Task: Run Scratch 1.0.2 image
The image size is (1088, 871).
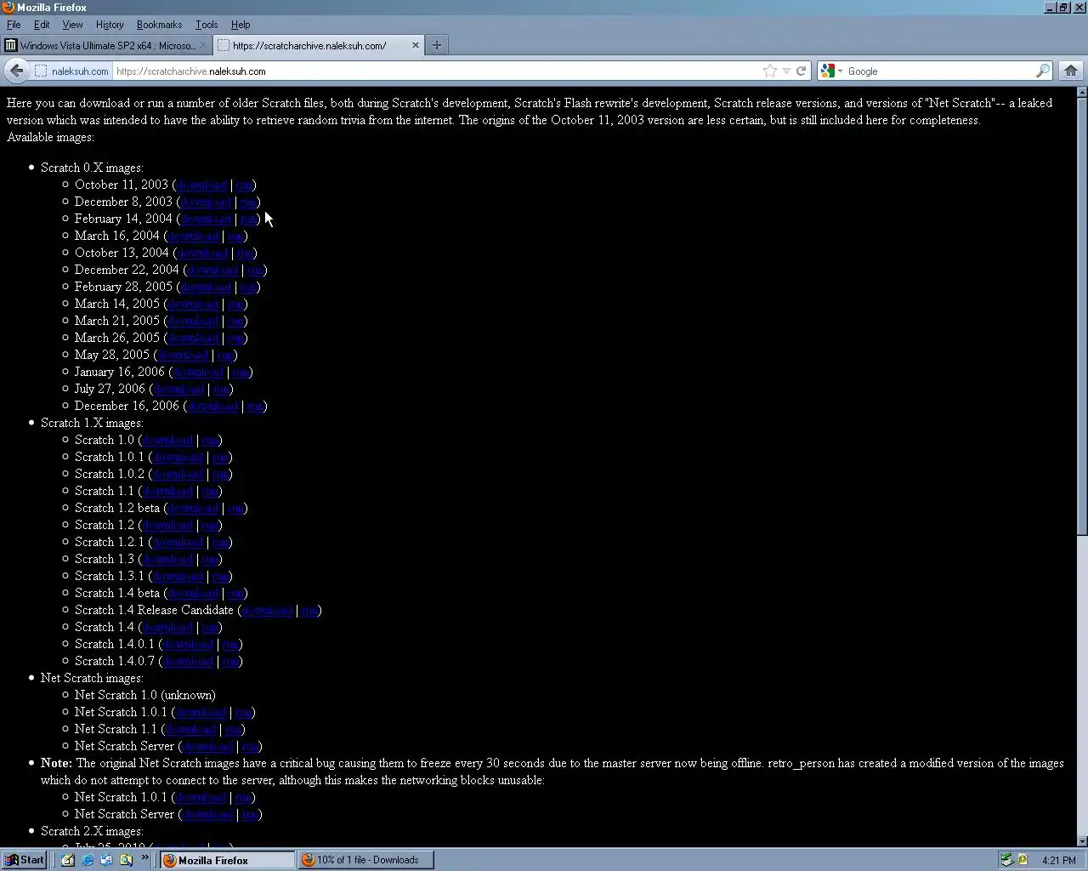Action: 219,474
